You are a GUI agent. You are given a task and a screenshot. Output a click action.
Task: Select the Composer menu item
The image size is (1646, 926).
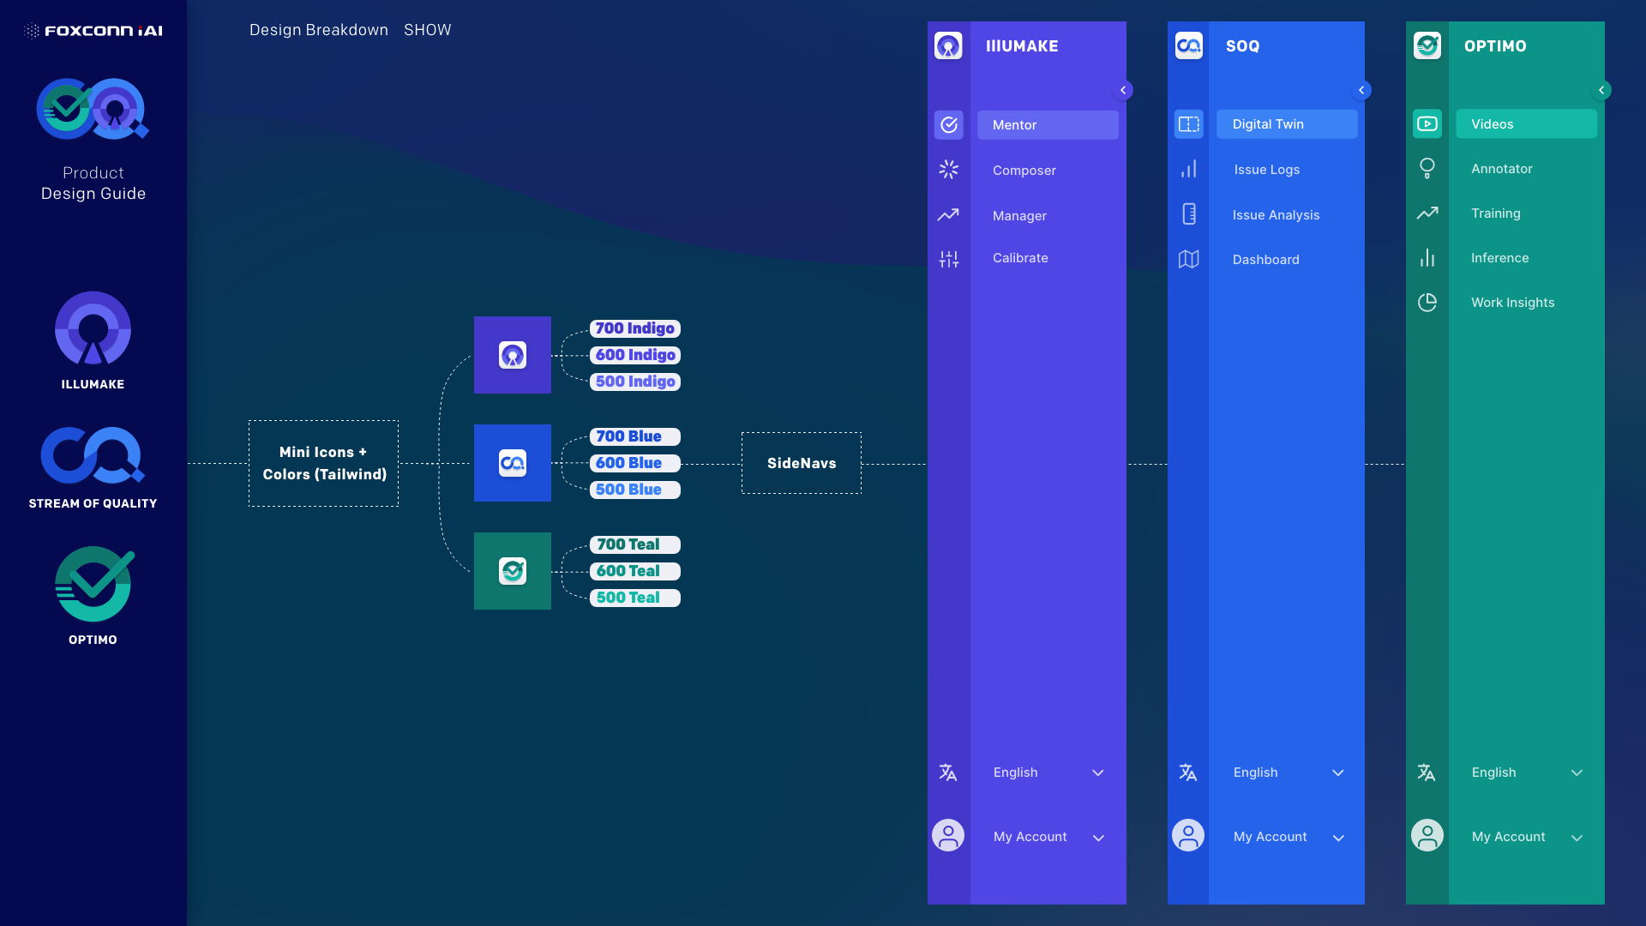click(x=1024, y=171)
